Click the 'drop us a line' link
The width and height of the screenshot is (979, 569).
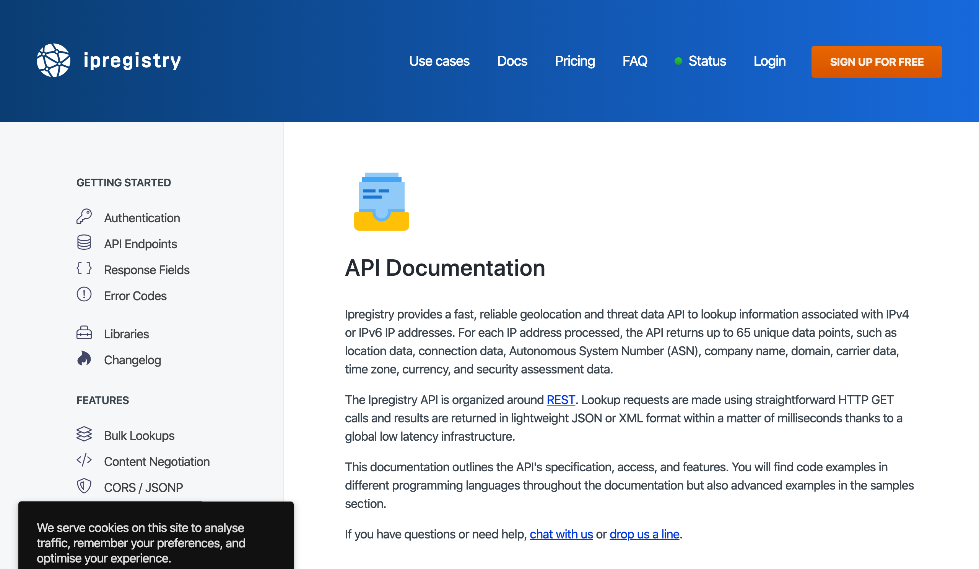(644, 535)
